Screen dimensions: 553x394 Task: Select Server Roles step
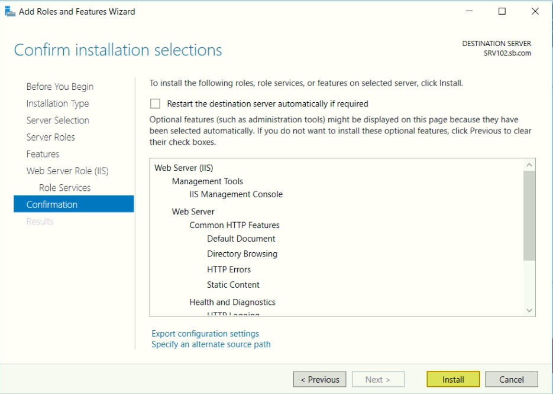click(x=50, y=137)
